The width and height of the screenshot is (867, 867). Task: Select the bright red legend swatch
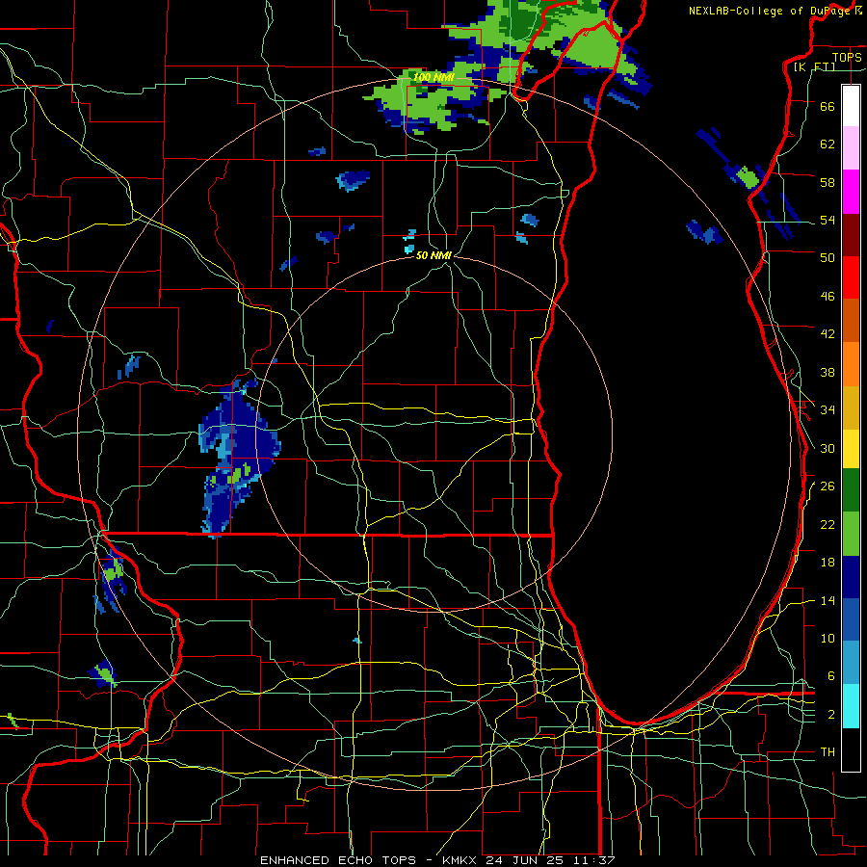(851, 277)
